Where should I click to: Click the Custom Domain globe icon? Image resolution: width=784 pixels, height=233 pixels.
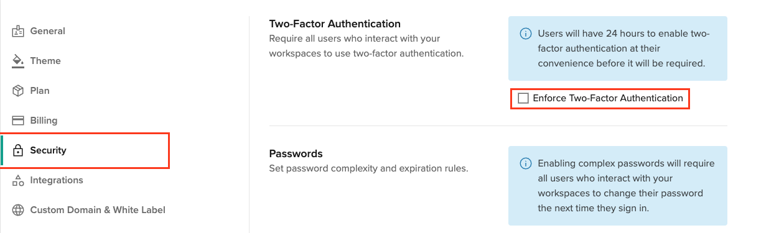click(x=18, y=210)
